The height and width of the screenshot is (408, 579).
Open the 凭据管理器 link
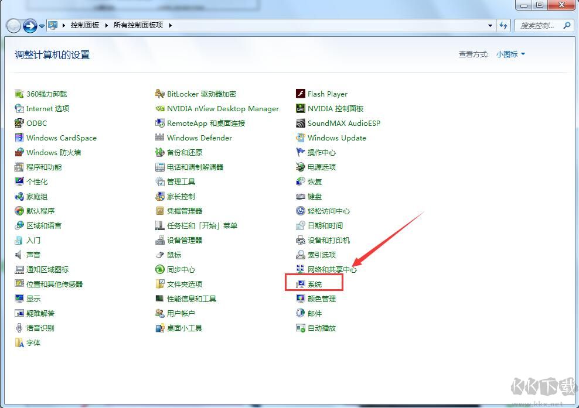point(185,211)
